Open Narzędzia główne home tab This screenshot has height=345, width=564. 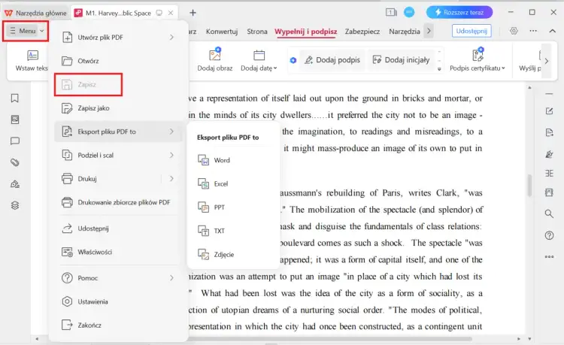pyautogui.click(x=35, y=13)
